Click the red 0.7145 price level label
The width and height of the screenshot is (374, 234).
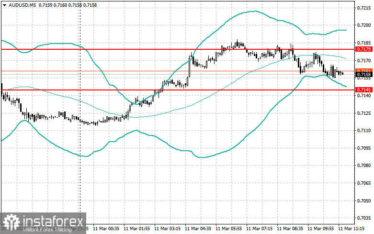pos(364,90)
